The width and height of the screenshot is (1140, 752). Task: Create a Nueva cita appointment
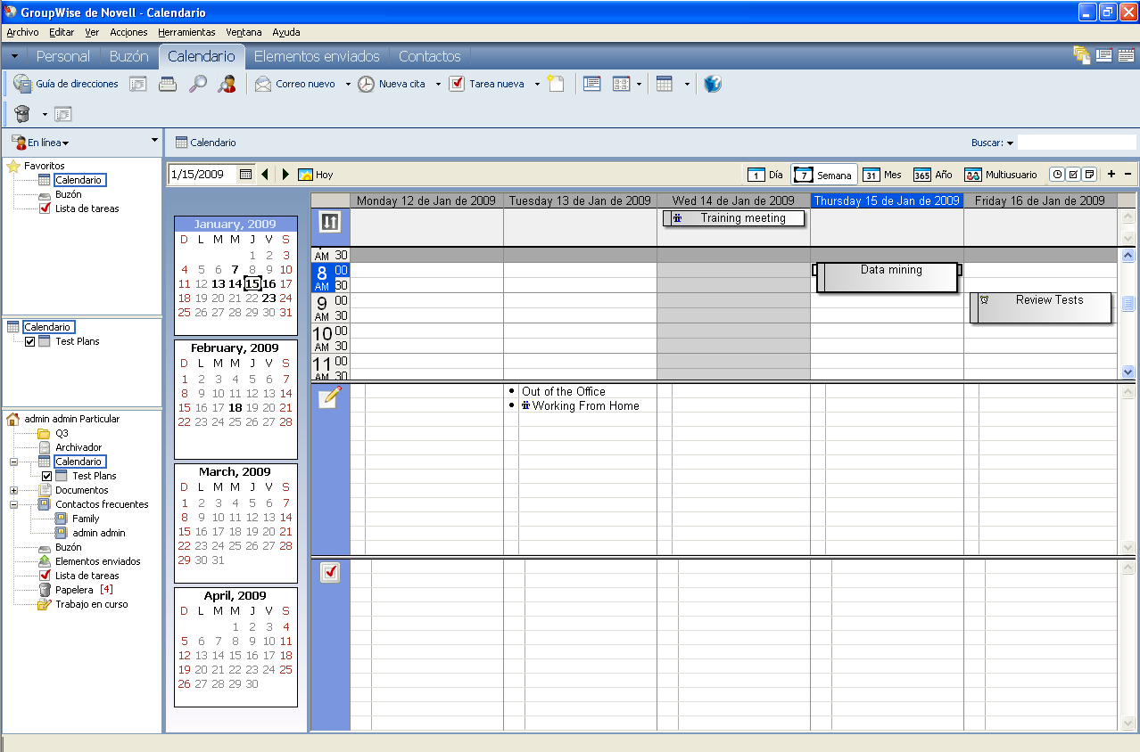pyautogui.click(x=397, y=83)
